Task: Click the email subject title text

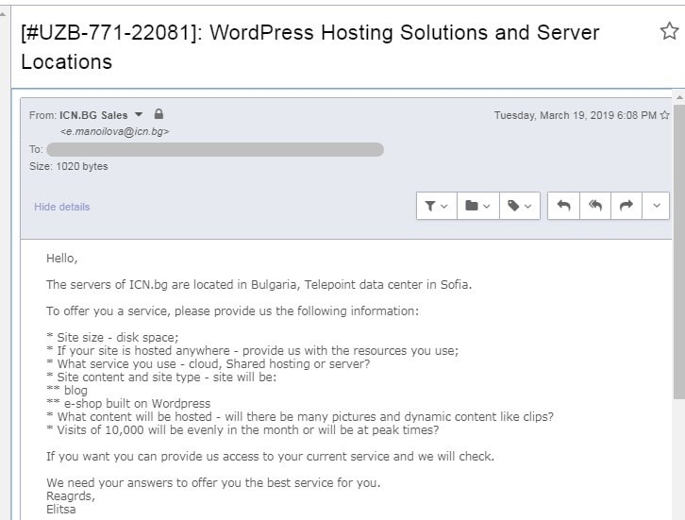Action: tap(309, 47)
